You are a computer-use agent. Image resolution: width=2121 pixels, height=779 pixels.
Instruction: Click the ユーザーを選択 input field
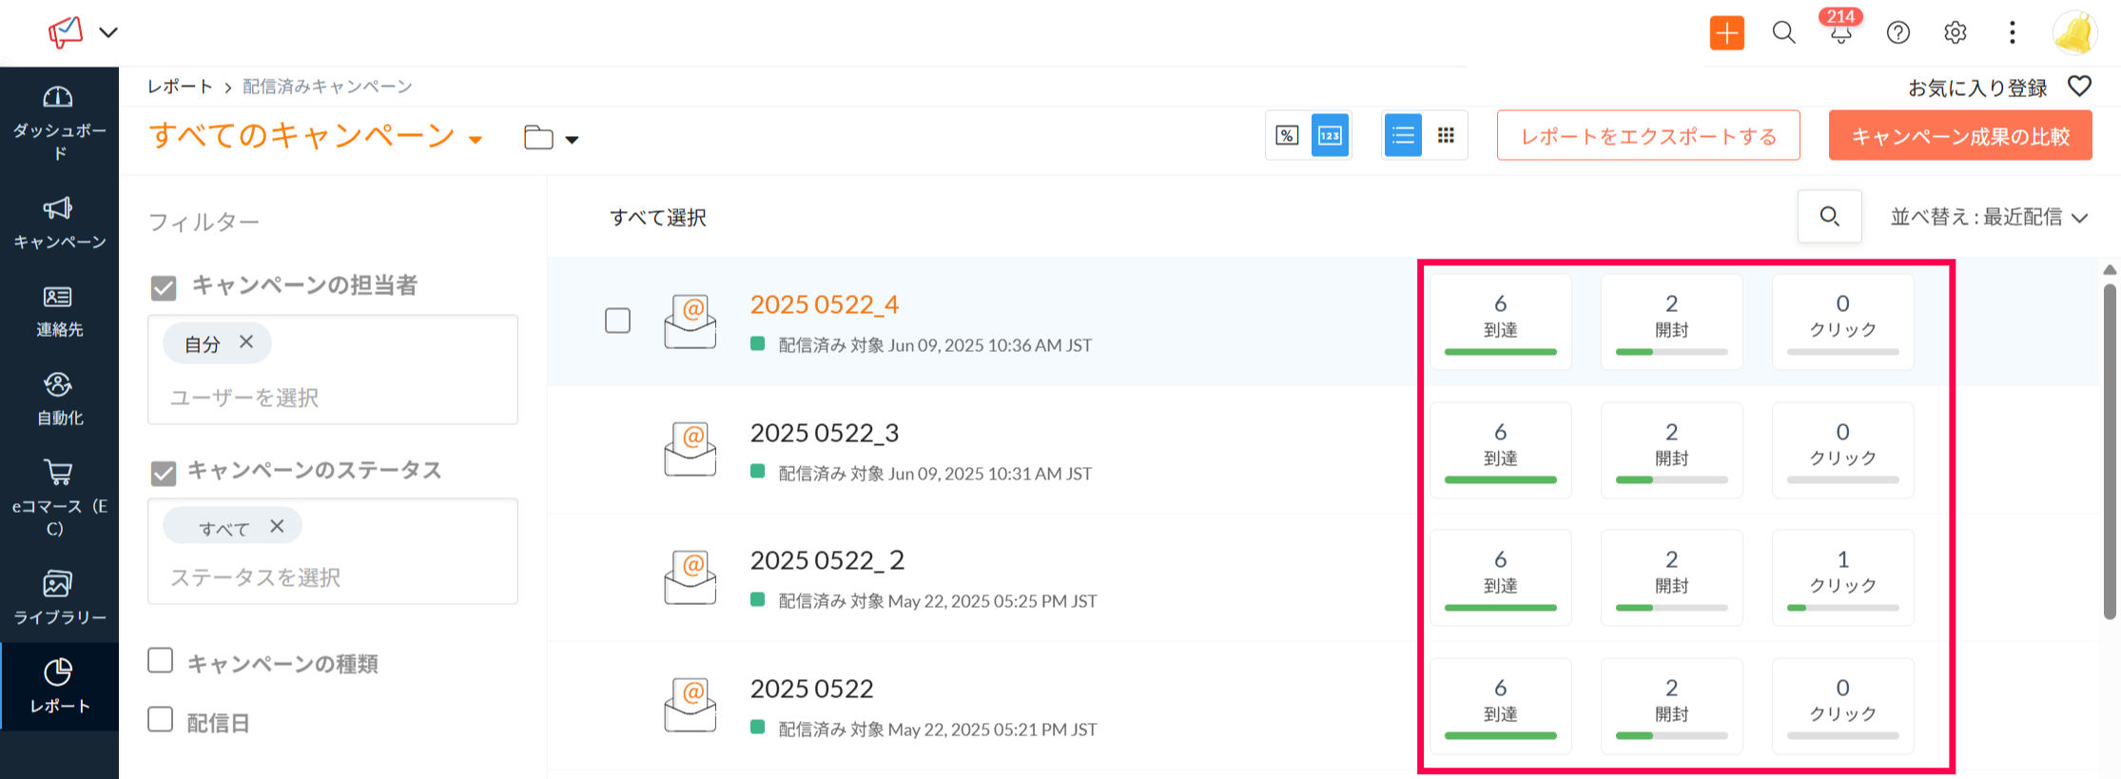[x=331, y=398]
